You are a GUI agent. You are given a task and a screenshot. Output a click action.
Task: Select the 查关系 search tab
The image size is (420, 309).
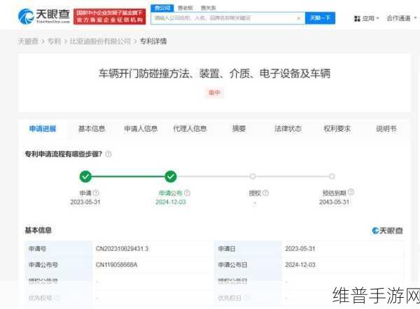pos(208,8)
